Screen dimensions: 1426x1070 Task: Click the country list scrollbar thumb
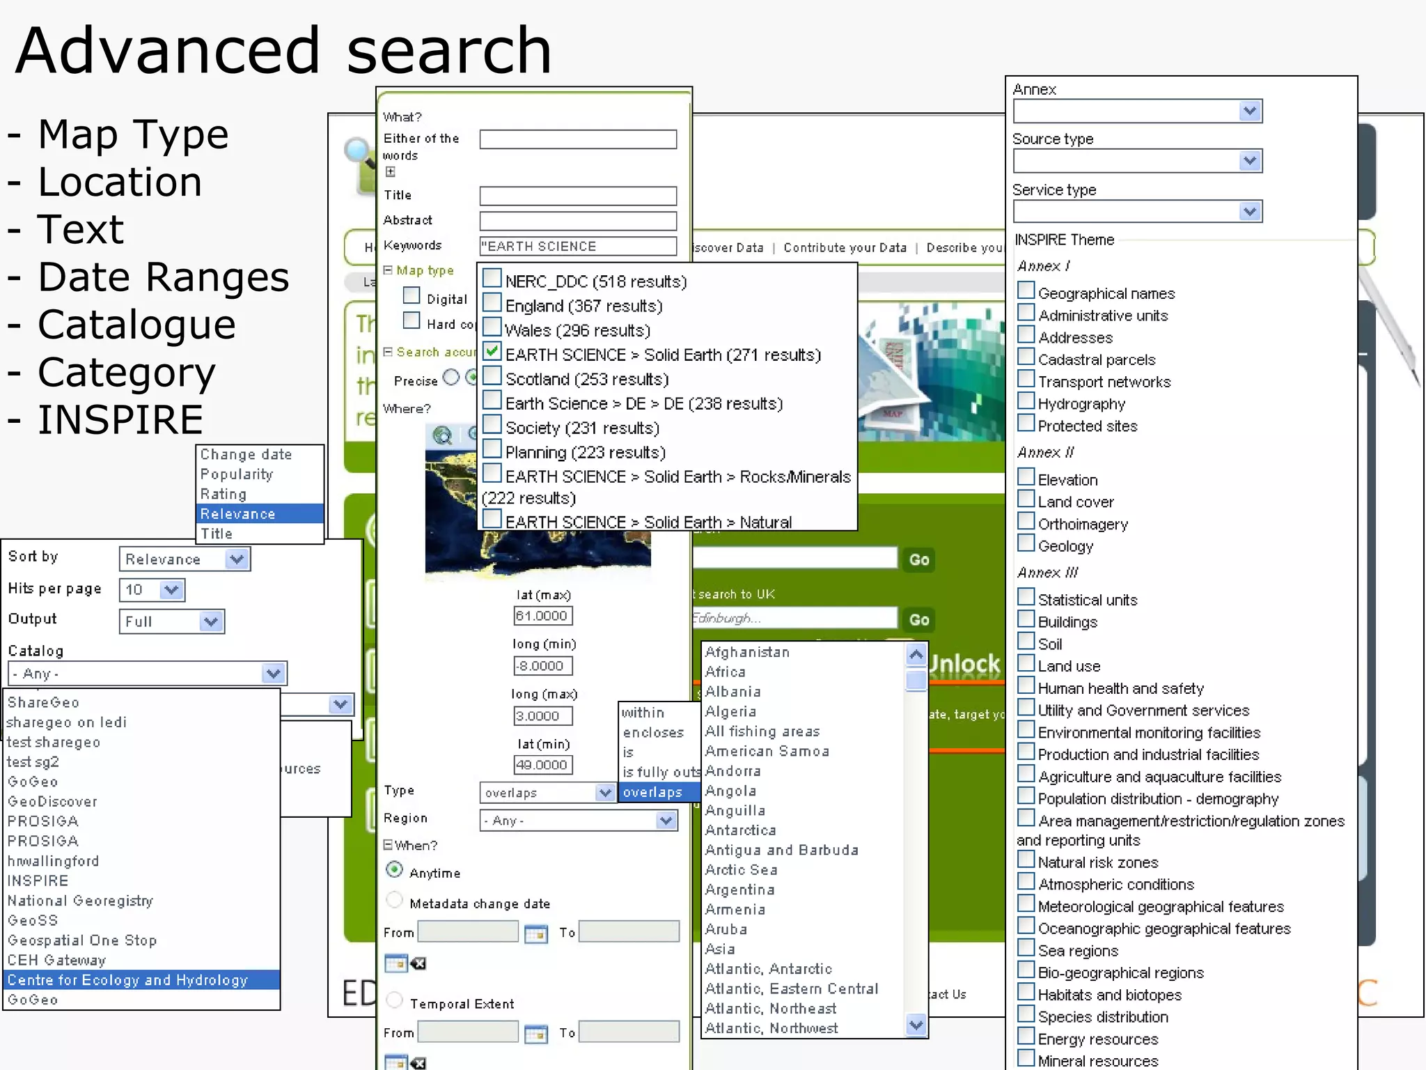tap(916, 680)
